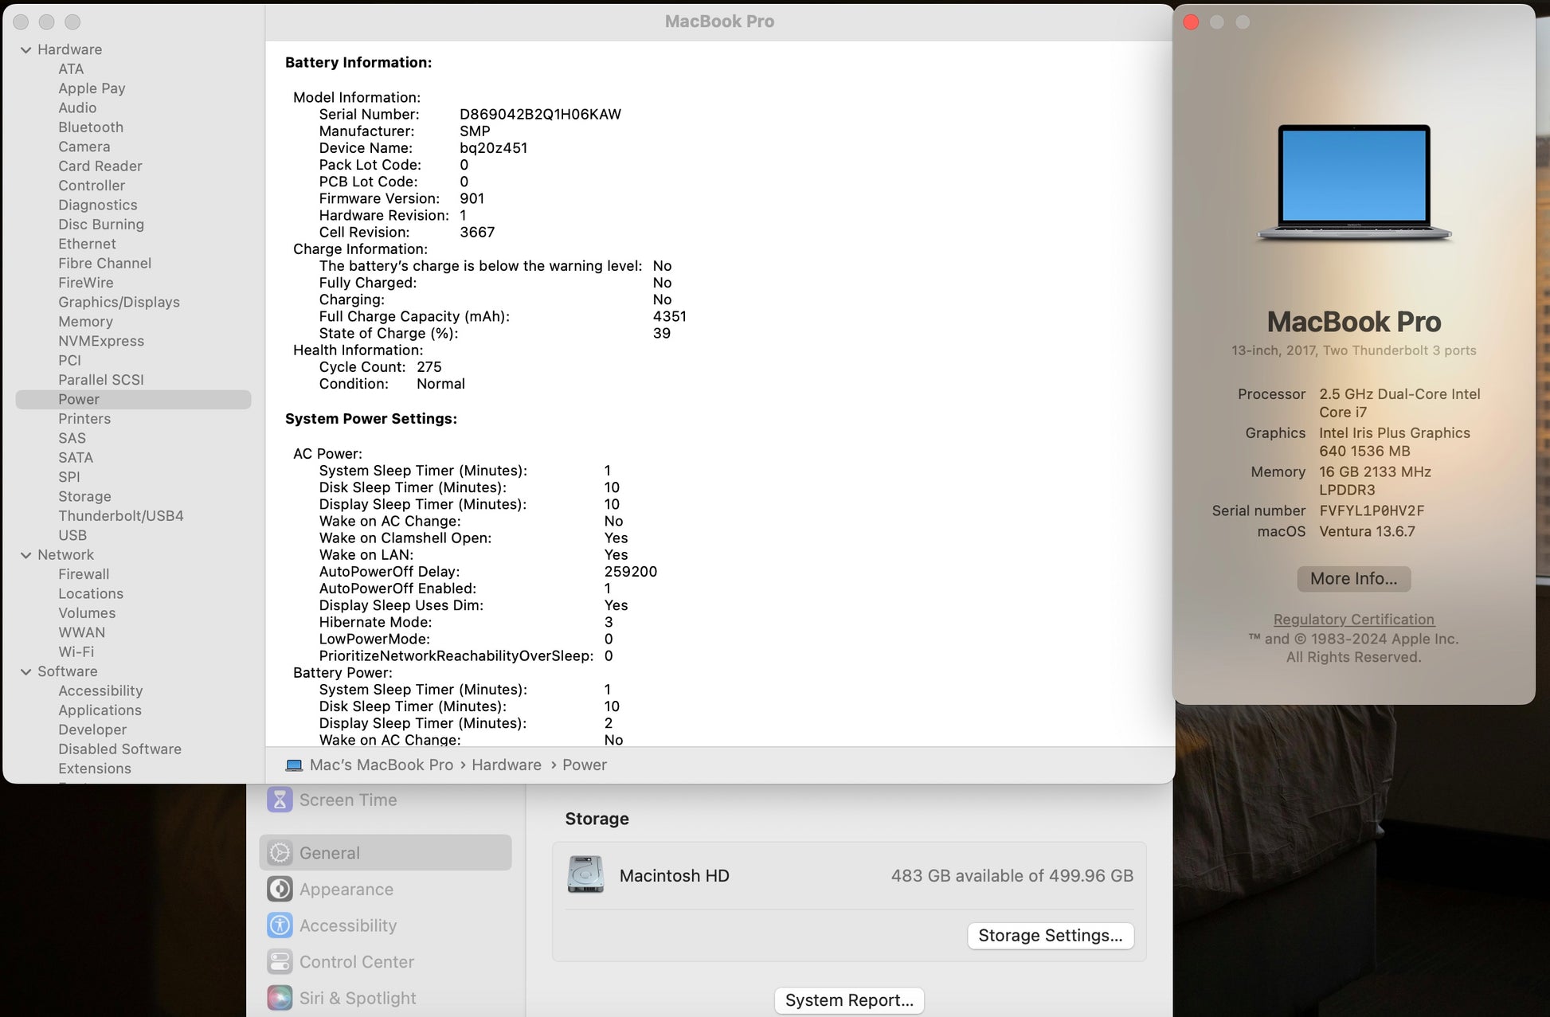The image size is (1550, 1017).
Task: Open Graphics/Displays hardware info
Action: click(x=119, y=302)
